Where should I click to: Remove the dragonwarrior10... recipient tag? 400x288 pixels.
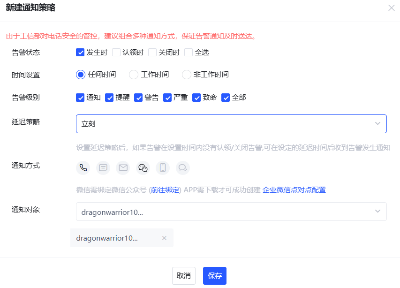tap(164, 238)
